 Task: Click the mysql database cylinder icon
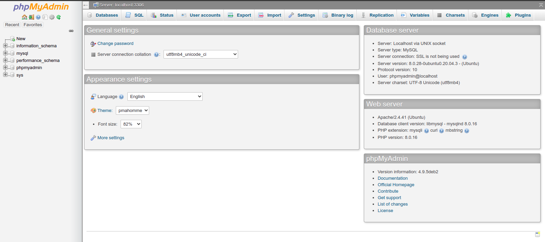[12, 53]
